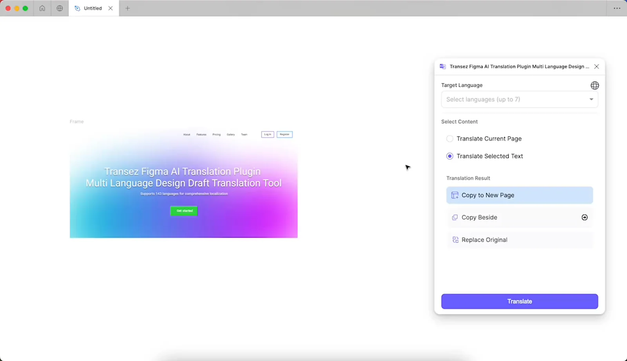Viewport: 627px width, 361px height.
Task: Close the Transez plugin panel
Action: point(596,67)
